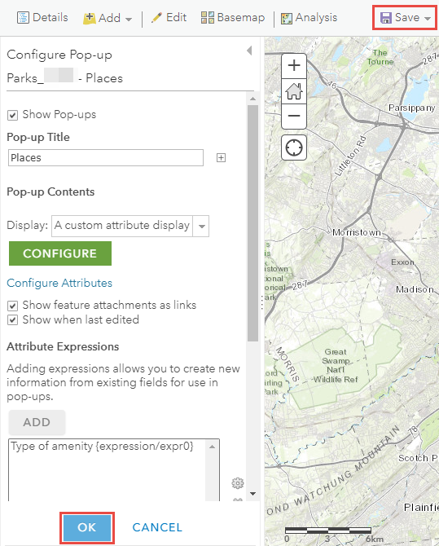Click the green CONFIGURE button
Image resolution: width=439 pixels, height=546 pixels.
pyautogui.click(x=60, y=253)
